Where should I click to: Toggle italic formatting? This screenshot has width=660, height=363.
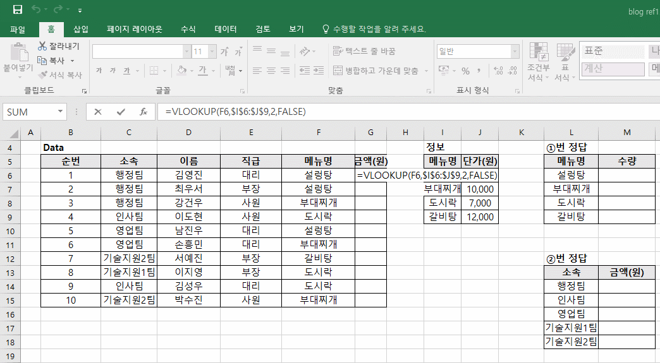coord(113,71)
